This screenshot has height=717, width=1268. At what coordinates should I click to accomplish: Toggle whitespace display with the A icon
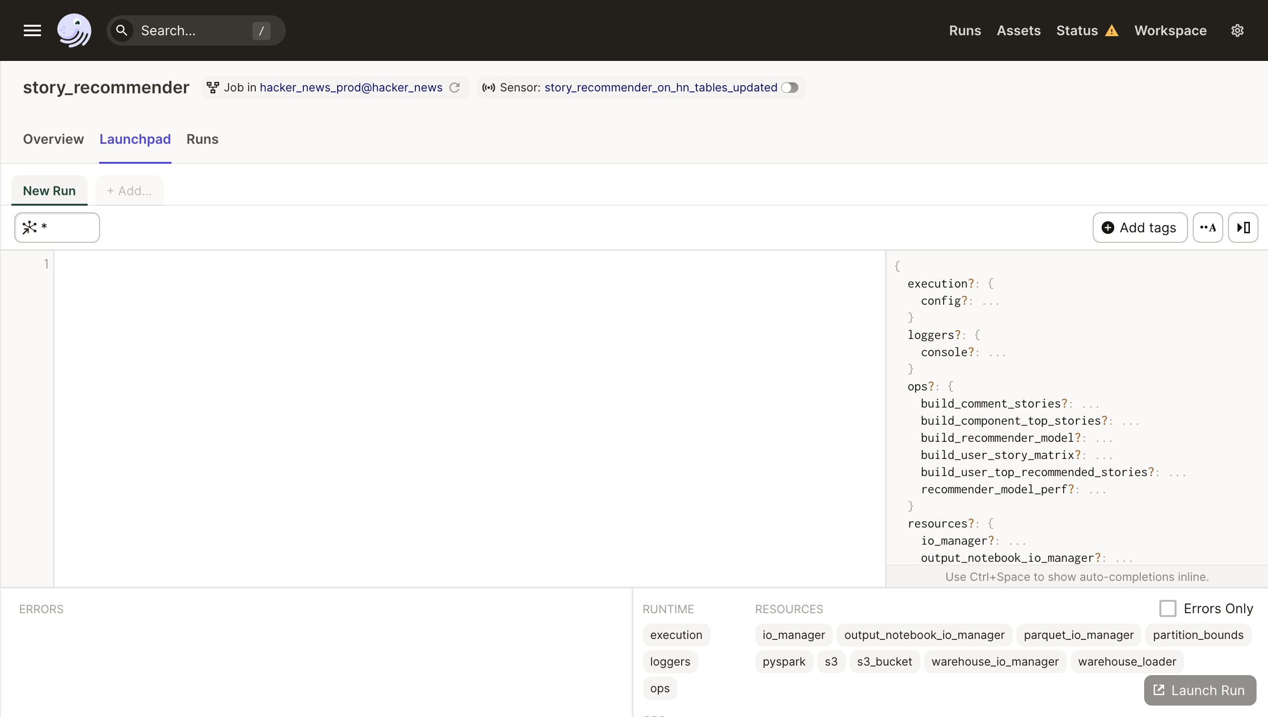point(1208,228)
